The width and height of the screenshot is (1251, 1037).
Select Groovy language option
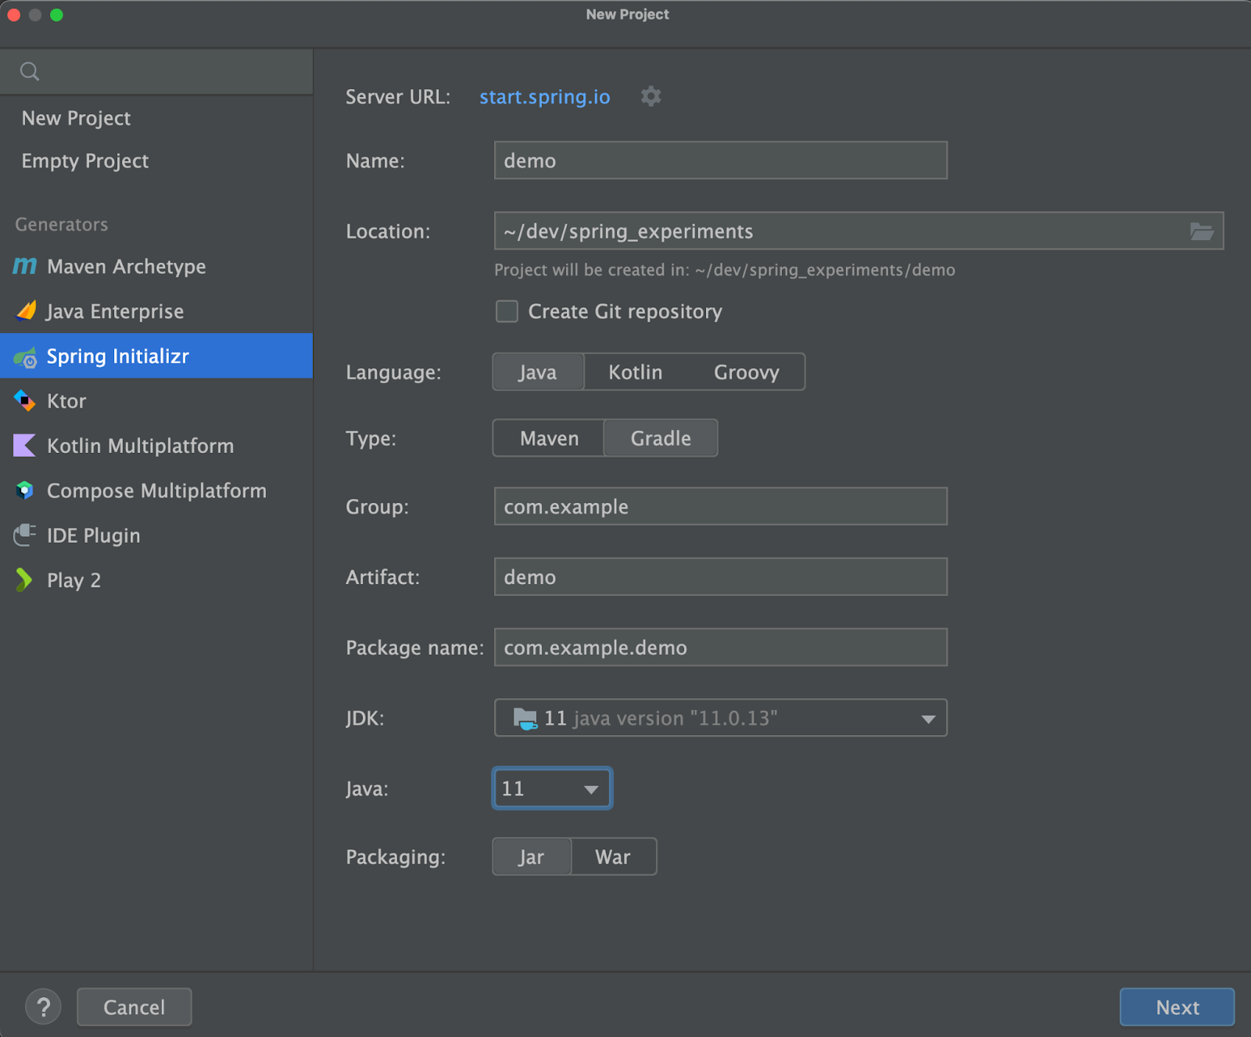746,371
